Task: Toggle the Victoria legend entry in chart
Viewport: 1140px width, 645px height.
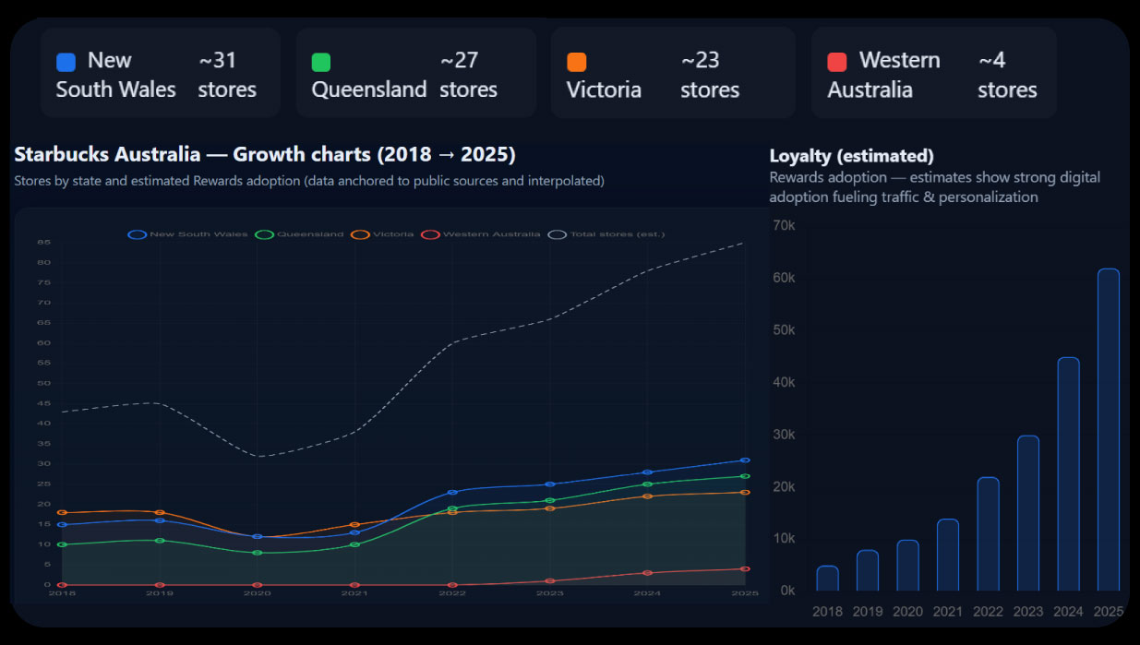Action: pyautogui.click(x=382, y=234)
